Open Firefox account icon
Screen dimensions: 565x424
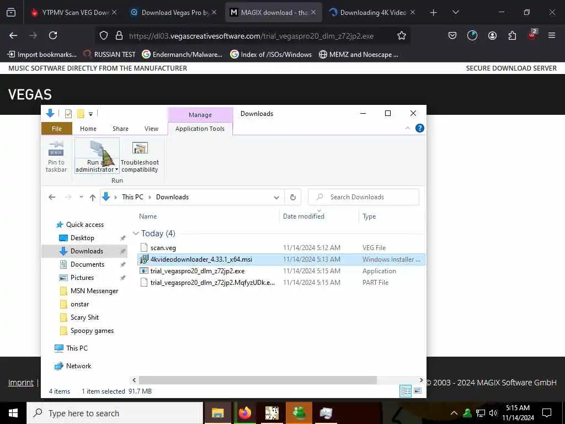pos(492,35)
